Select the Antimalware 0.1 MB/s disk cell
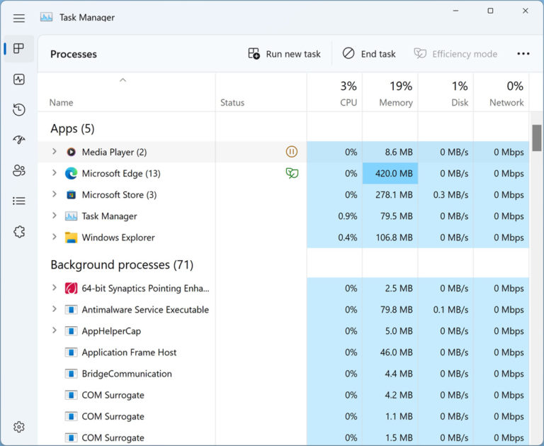The width and height of the screenshot is (544, 446). pyautogui.click(x=446, y=309)
